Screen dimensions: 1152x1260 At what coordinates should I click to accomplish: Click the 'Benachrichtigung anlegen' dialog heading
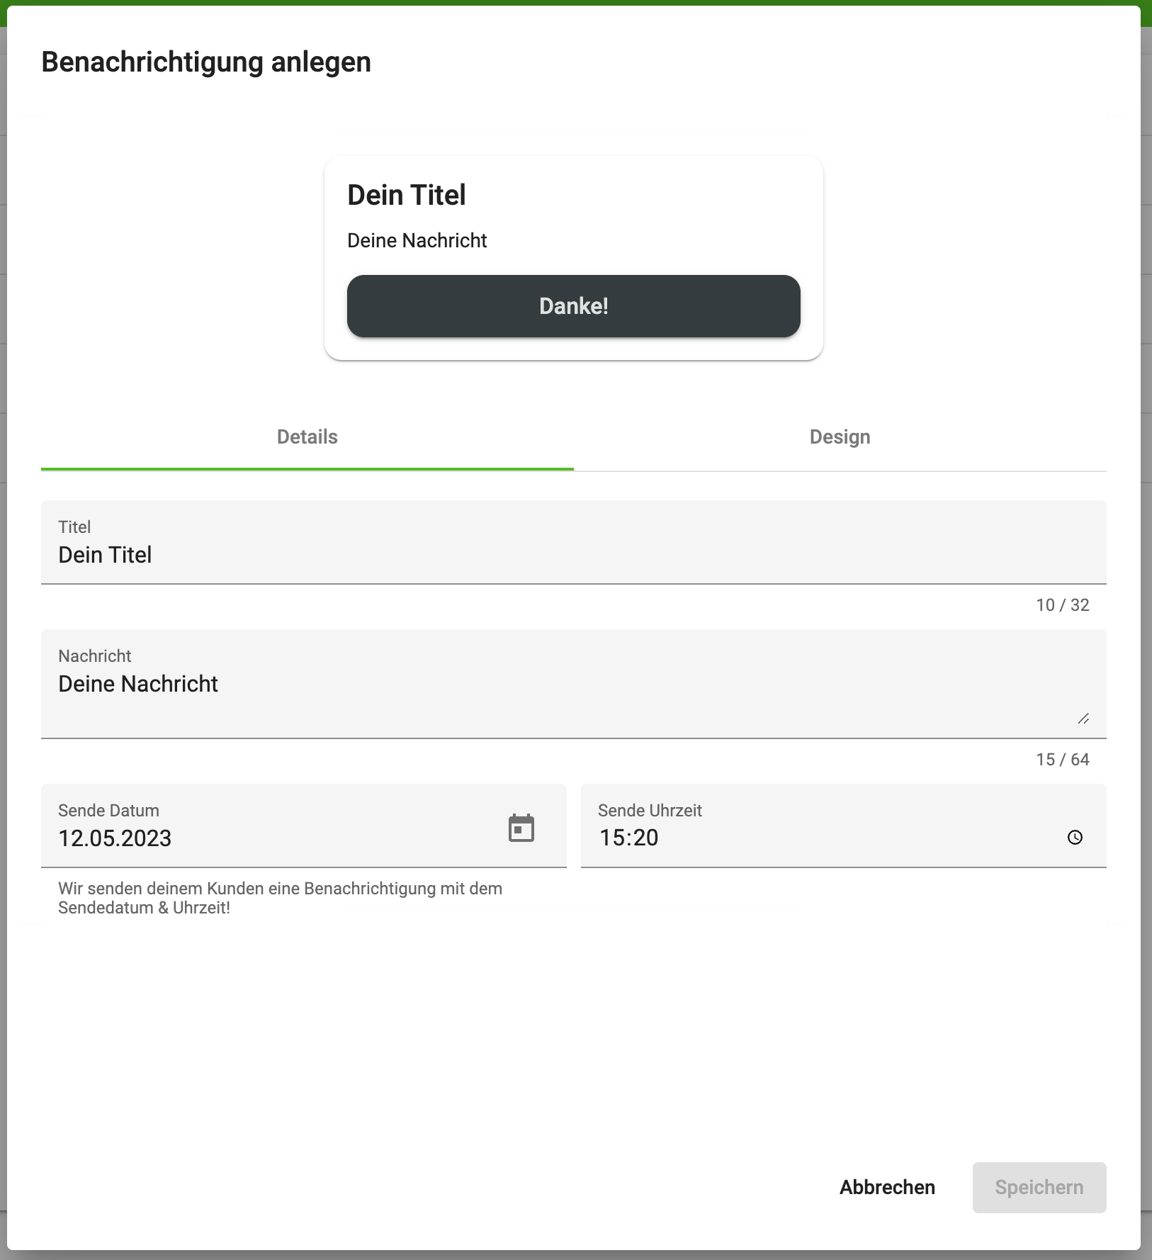pos(206,62)
